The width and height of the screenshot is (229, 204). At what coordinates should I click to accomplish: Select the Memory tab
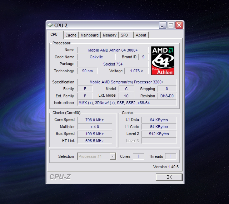110,35
